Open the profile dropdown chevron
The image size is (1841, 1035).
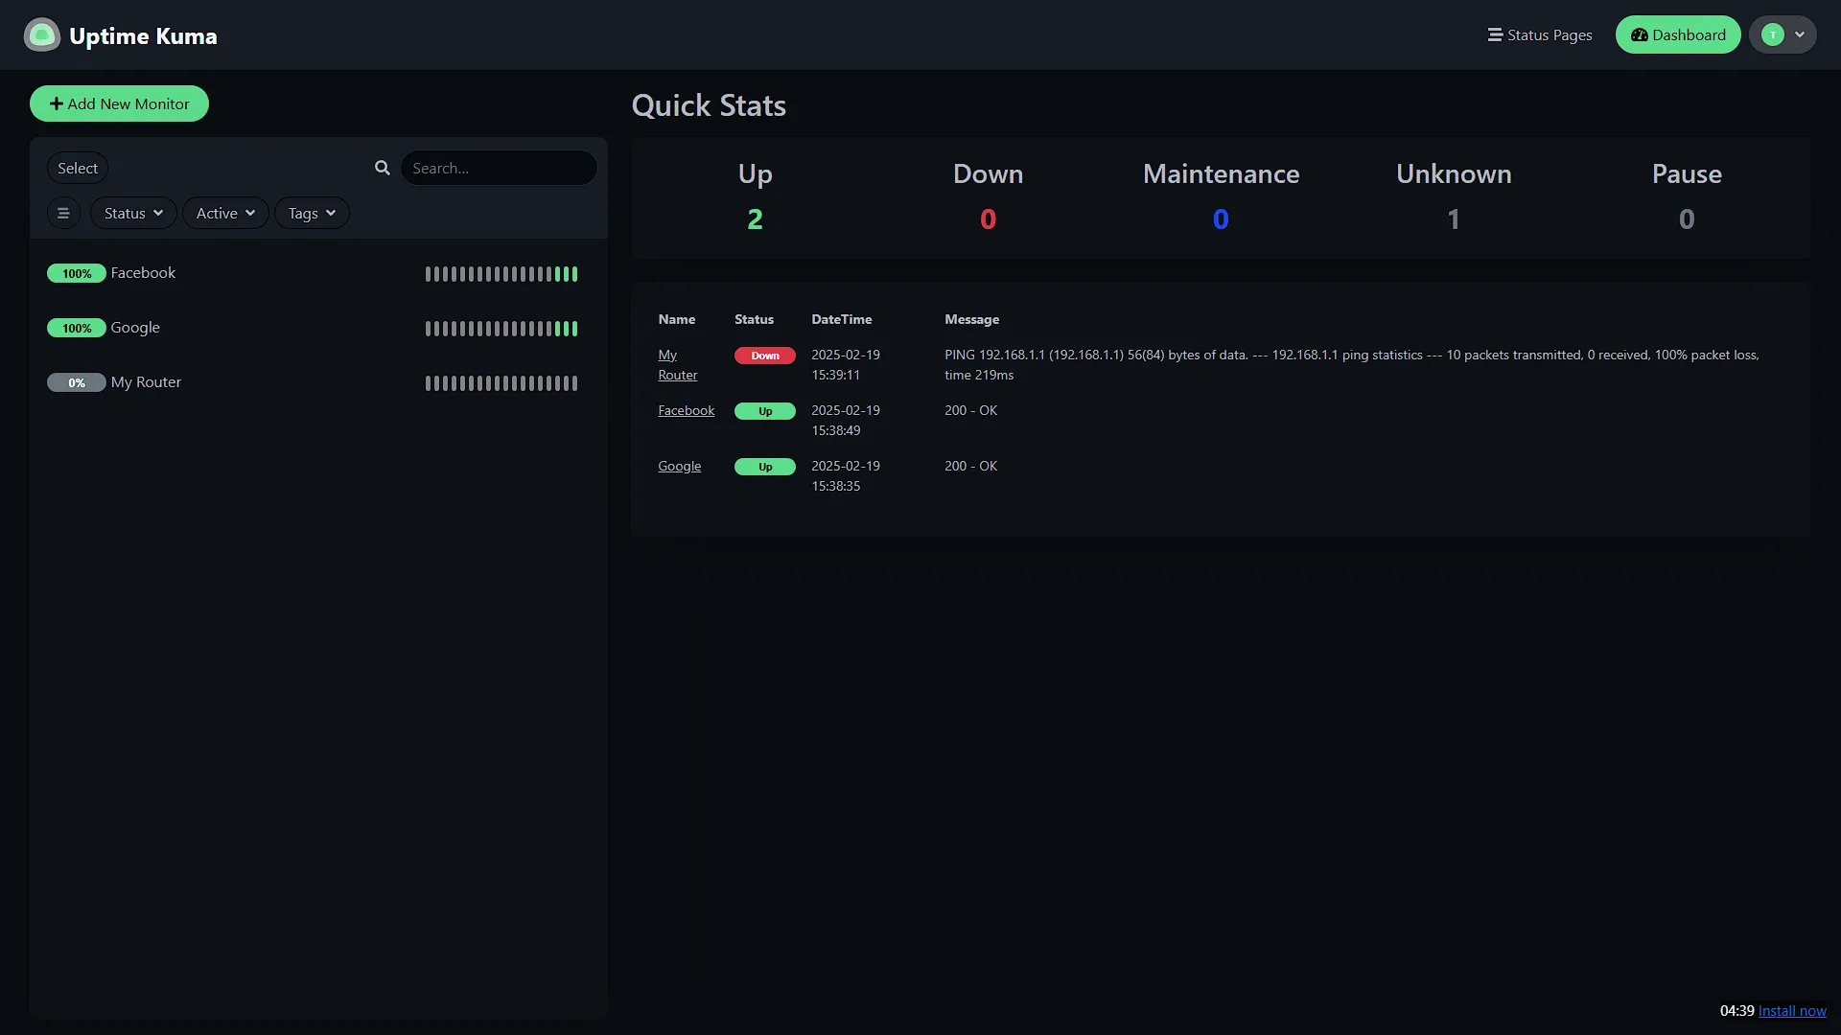1800,35
